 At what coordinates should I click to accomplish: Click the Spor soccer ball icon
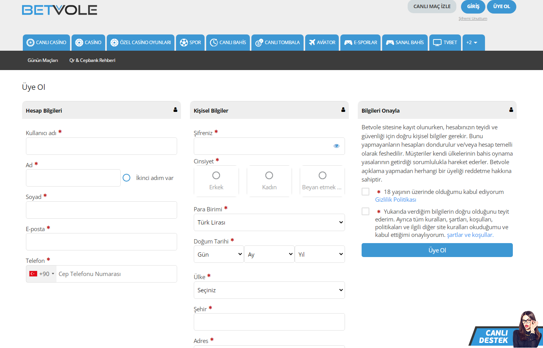tap(184, 43)
